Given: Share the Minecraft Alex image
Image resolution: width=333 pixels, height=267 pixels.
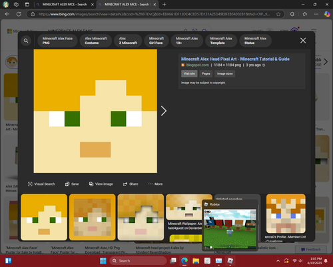Looking at the screenshot, I should coord(131,184).
